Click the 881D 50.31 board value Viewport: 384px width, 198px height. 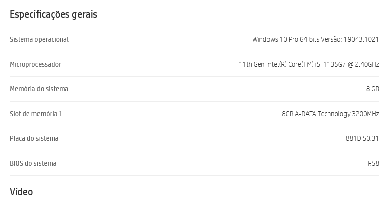tap(362, 138)
